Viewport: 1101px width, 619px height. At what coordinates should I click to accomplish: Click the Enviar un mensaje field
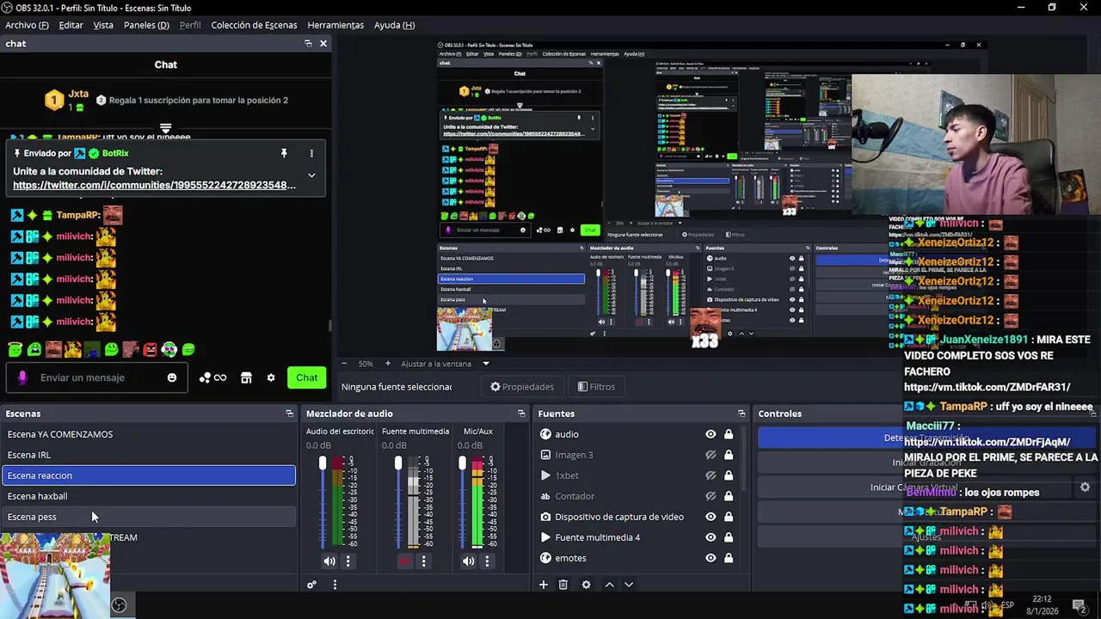[x=96, y=377]
